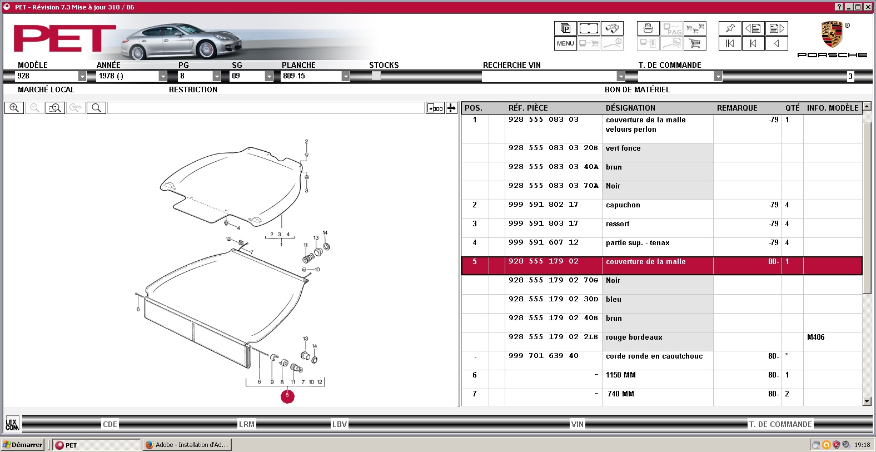The image size is (876, 452).
Task: Open the illustration thumbnail strip icon
Action: [x=435, y=108]
